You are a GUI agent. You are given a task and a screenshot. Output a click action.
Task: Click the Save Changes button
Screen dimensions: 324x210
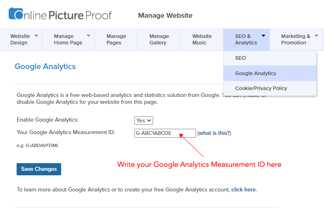tap(39, 169)
